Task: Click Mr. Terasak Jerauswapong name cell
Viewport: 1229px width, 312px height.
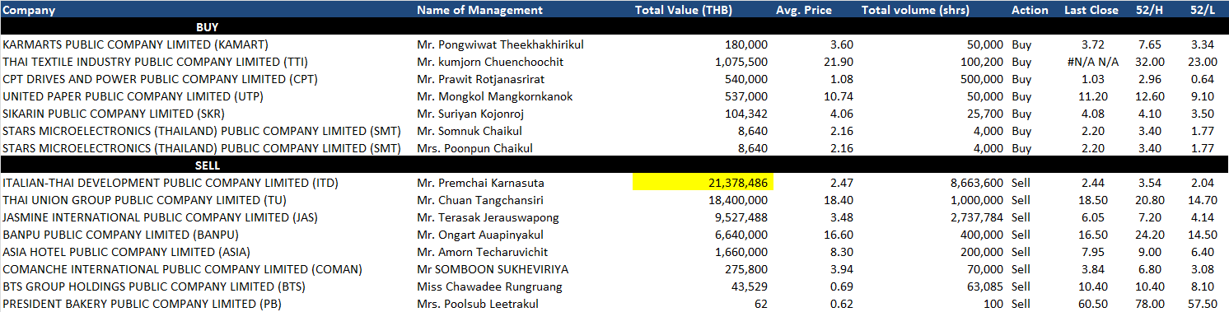Action: (488, 217)
